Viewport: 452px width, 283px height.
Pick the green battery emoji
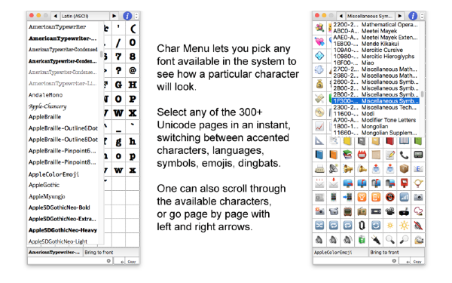pos(362,240)
